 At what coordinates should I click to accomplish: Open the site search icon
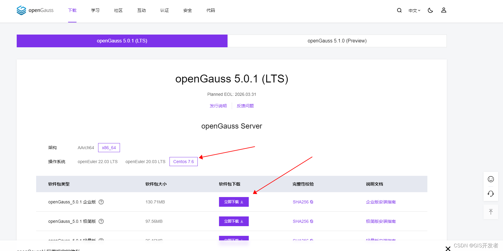[399, 10]
